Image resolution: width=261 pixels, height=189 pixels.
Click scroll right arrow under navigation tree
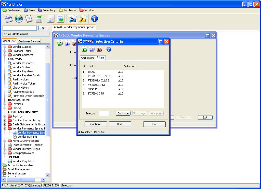43,180
